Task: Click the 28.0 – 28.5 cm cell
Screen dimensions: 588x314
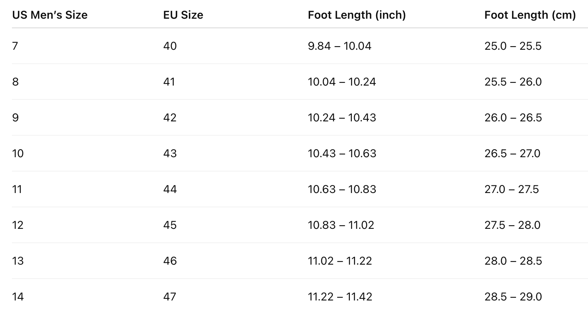Action: [513, 261]
